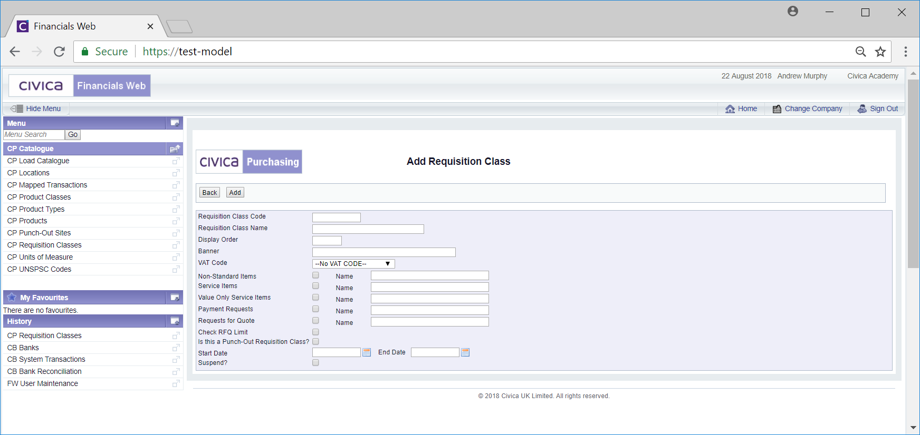Image resolution: width=920 pixels, height=435 pixels.
Task: Open CP Load Catalogue in new window icon
Action: (176, 161)
